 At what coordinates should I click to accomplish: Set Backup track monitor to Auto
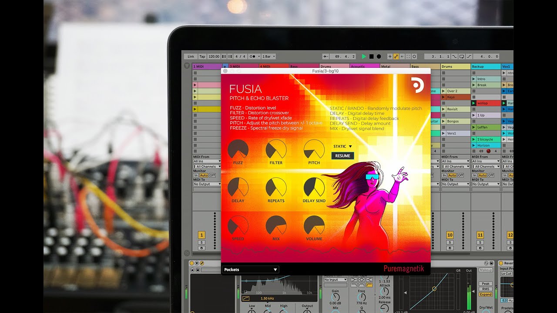tap(482, 175)
